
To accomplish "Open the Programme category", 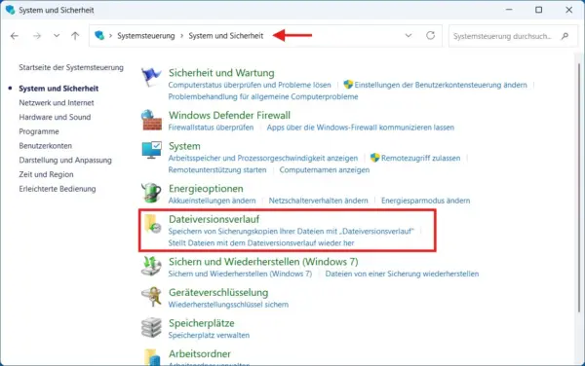I will pos(39,131).
